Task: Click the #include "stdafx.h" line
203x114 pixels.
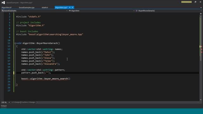Action: click(x=29, y=17)
